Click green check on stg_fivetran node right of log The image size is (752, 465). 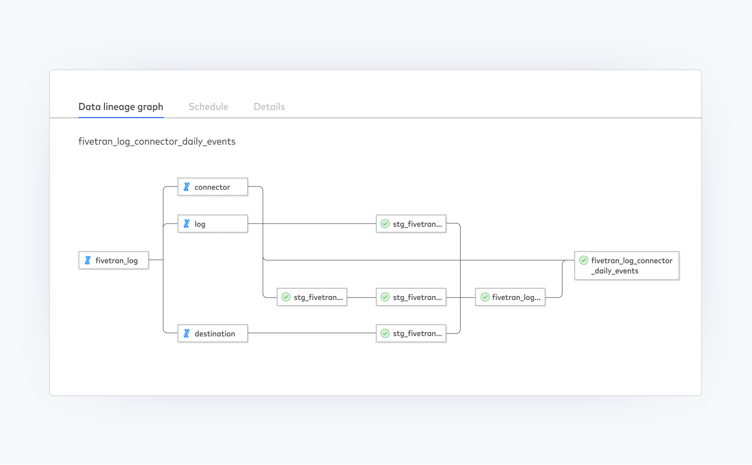385,224
